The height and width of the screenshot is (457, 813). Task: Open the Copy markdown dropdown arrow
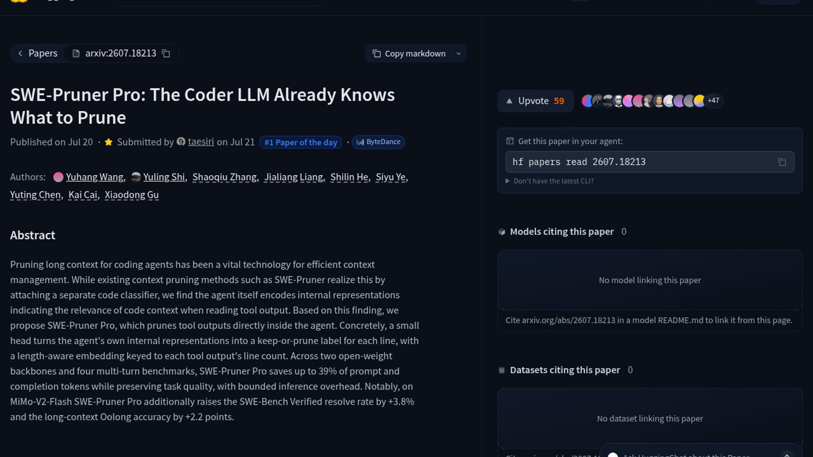pyautogui.click(x=459, y=54)
